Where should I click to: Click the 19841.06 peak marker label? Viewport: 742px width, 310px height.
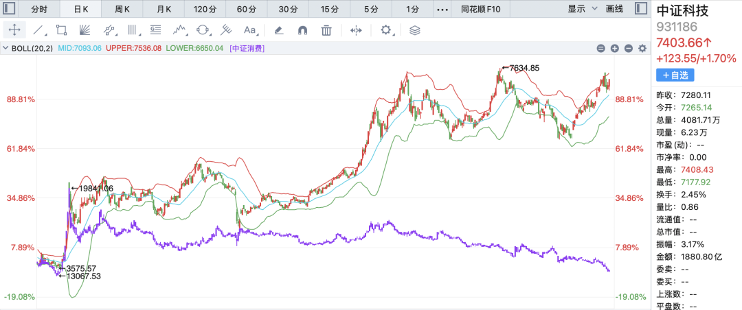[x=92, y=189]
